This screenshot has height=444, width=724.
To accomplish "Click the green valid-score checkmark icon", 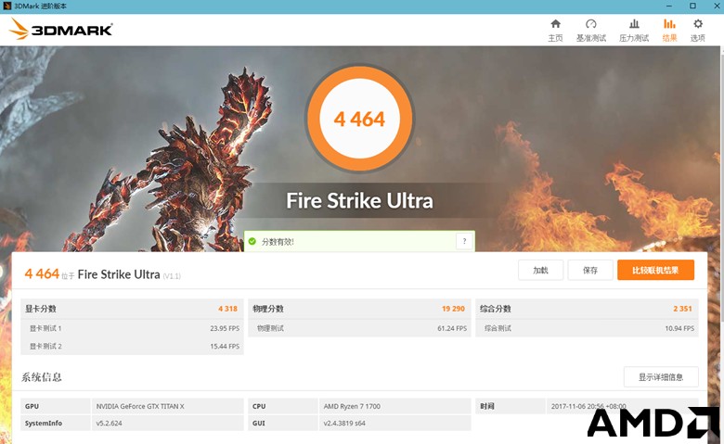I will point(252,241).
